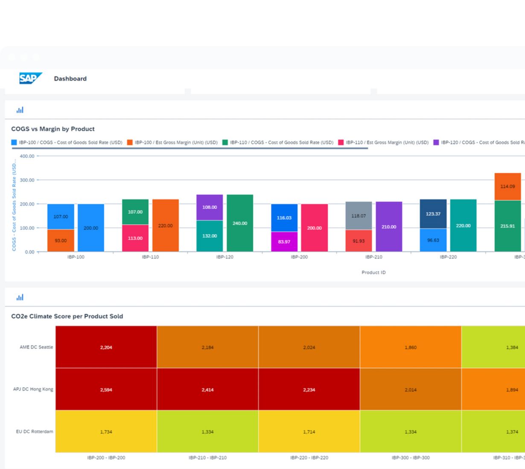Screen dimensions: 525x469
Task: Click green legend square for IBP-110 COGS
Action: point(225,142)
